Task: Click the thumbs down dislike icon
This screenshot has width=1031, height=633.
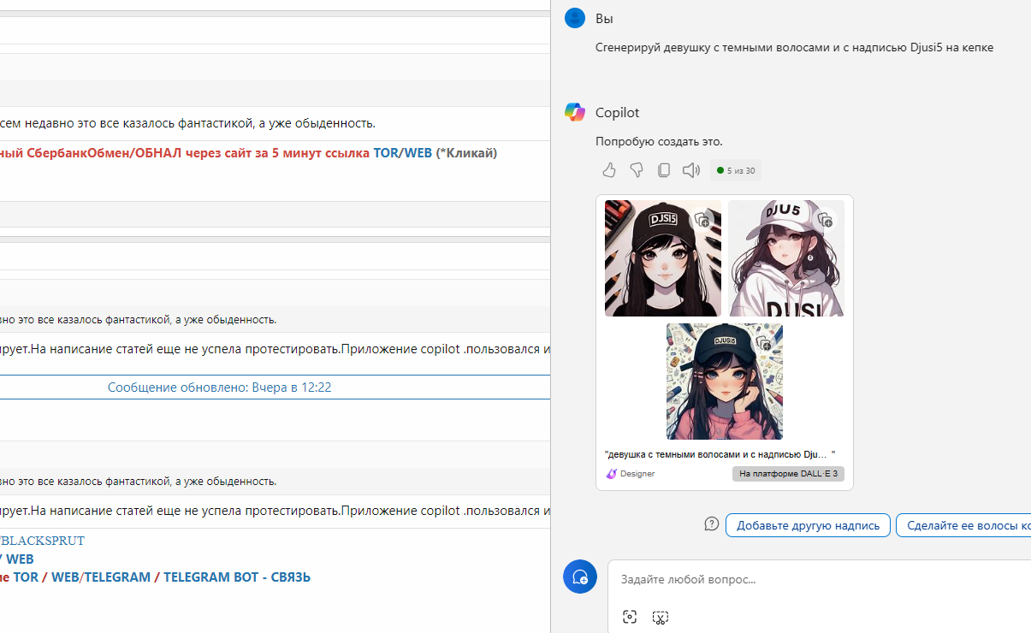Action: click(x=637, y=171)
